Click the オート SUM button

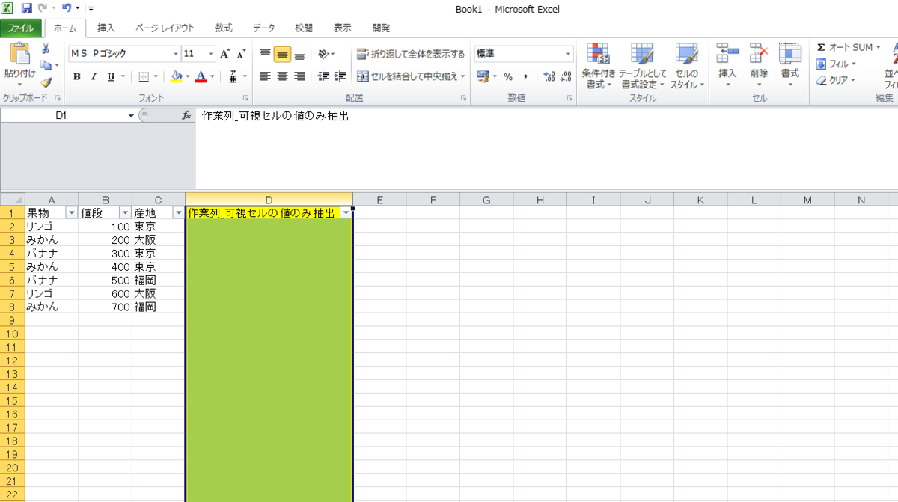coord(849,48)
